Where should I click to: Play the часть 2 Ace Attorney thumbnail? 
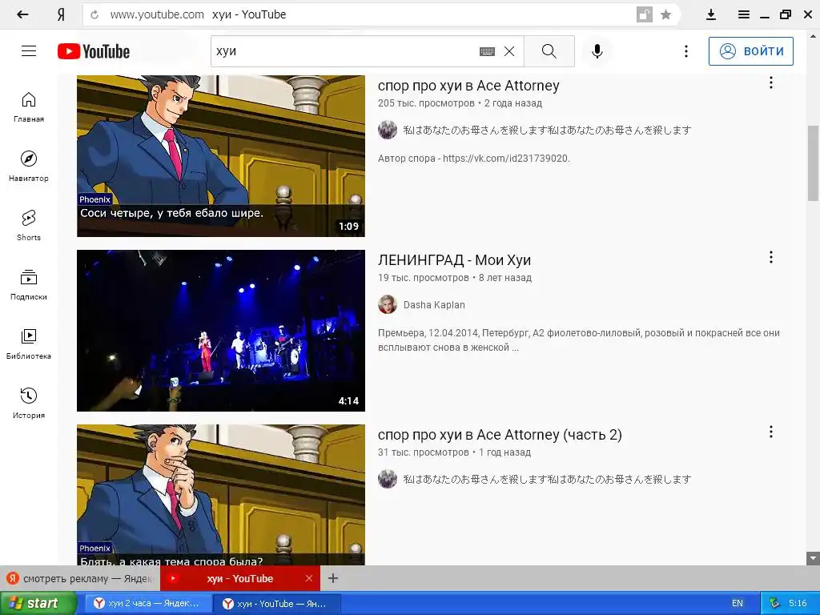[x=221, y=495]
